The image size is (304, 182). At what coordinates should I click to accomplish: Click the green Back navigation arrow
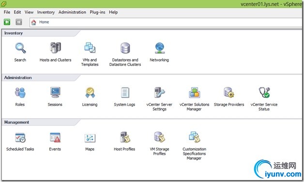point(7,22)
